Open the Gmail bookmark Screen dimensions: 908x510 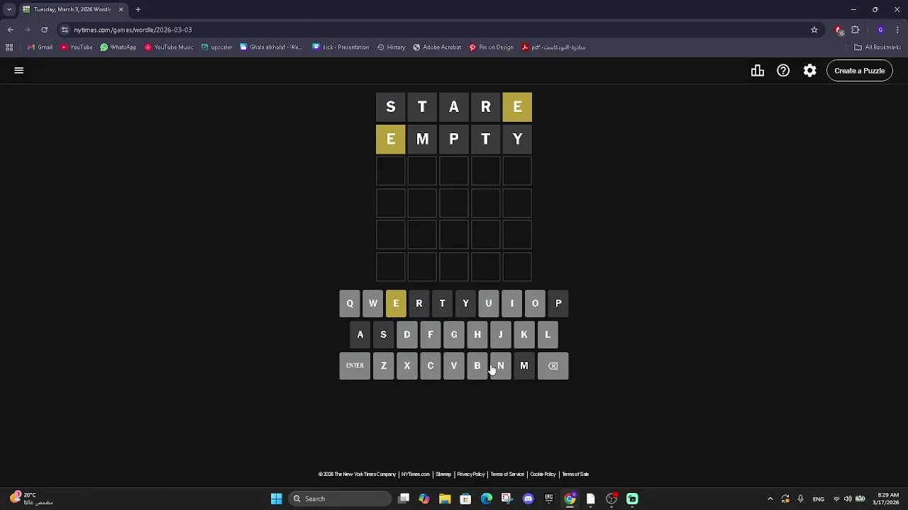point(40,47)
